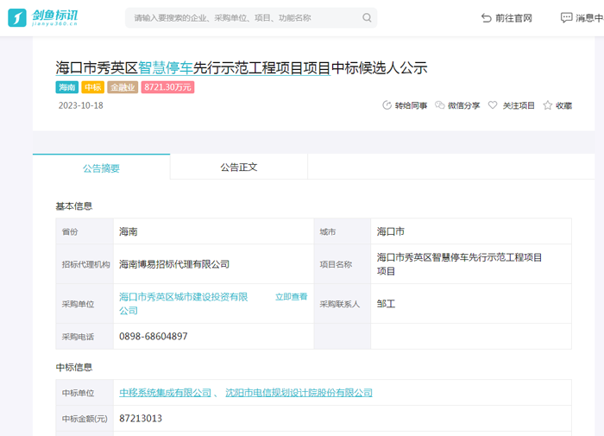
Task: Click the message center chat icon
Action: (x=566, y=18)
